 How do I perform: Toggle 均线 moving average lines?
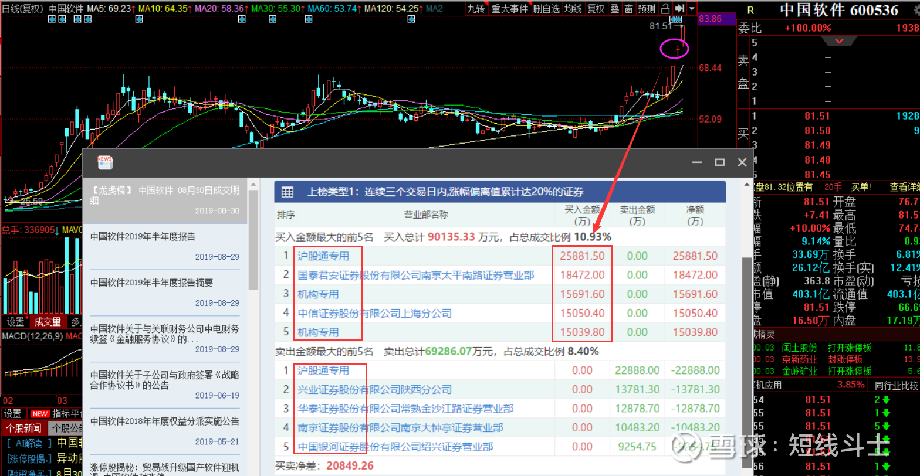pos(573,9)
